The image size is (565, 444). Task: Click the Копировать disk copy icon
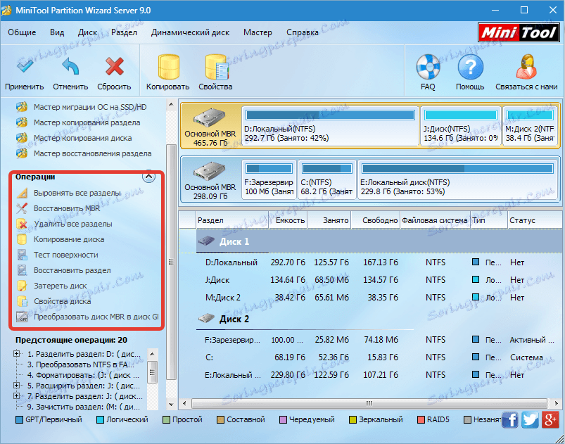click(x=168, y=67)
